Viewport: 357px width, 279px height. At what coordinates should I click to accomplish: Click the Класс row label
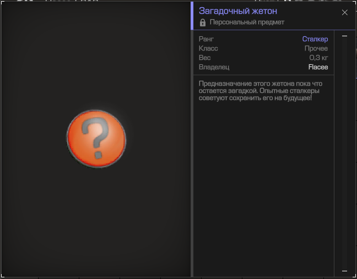pos(208,48)
